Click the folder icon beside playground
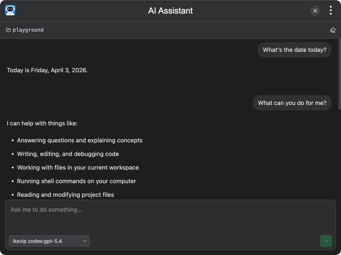Image resolution: width=341 pixels, height=255 pixels. coord(9,30)
